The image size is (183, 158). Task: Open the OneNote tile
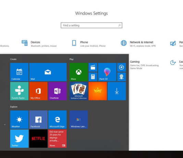[x=58, y=91]
